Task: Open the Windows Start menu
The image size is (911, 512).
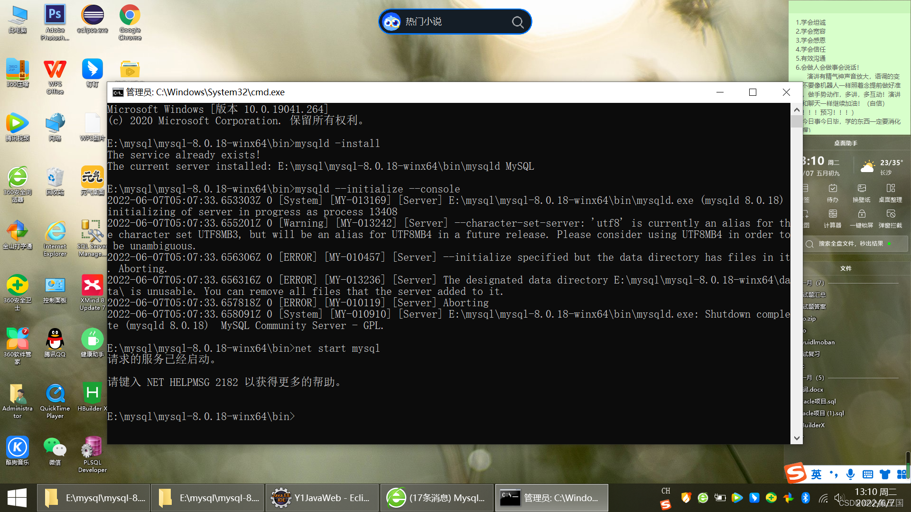Action: click(x=17, y=498)
